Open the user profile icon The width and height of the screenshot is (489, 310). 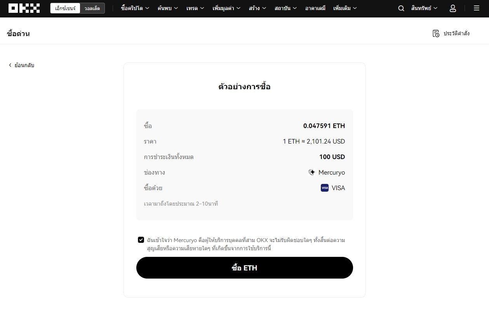452,8
